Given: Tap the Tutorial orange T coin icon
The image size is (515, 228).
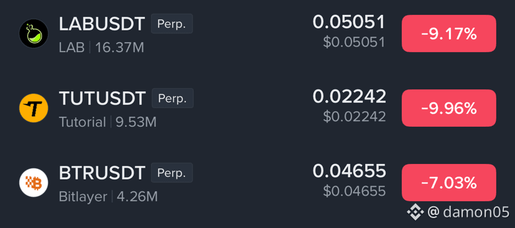Looking at the screenshot, I should tap(34, 108).
